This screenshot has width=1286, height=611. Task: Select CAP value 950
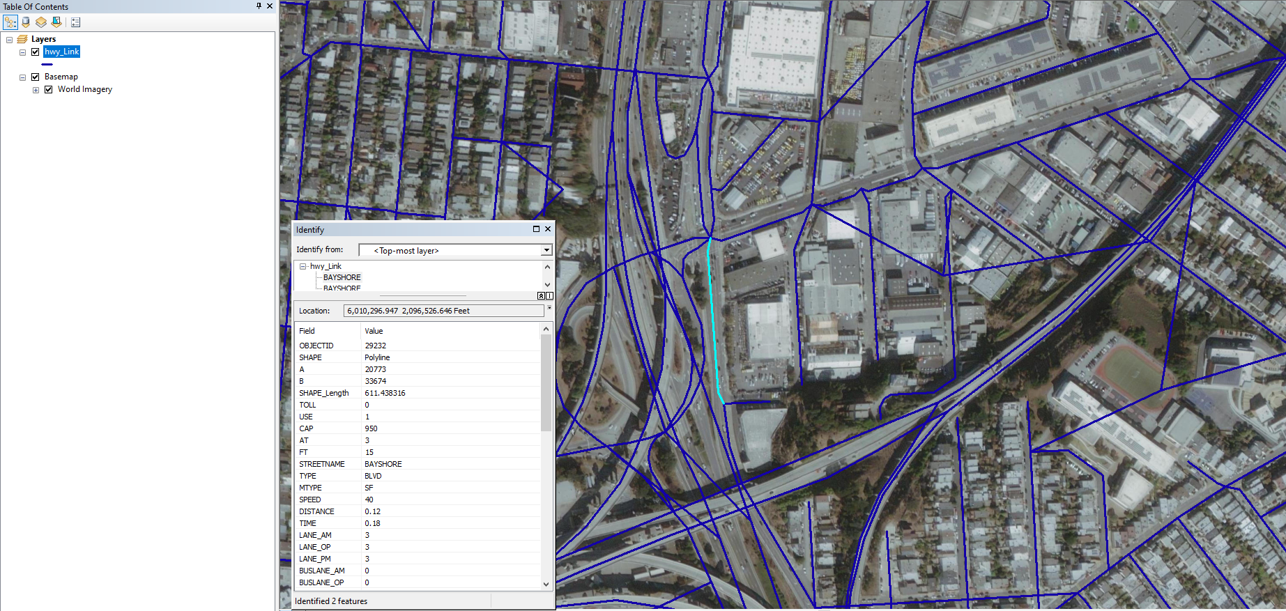[x=371, y=428]
